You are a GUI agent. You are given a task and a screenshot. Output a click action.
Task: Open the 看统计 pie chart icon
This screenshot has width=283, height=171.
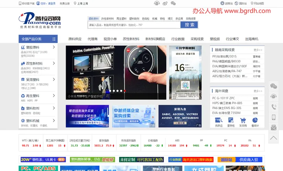coord(255,120)
